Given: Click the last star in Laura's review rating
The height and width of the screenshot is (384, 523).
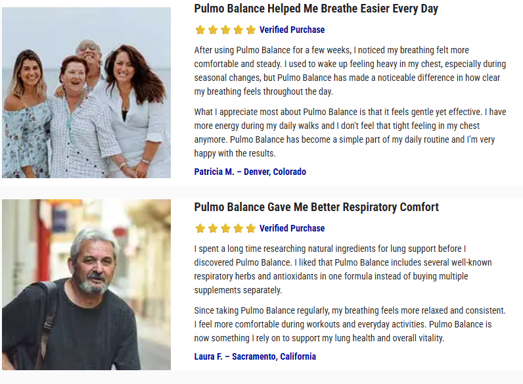Looking at the screenshot, I should [250, 228].
